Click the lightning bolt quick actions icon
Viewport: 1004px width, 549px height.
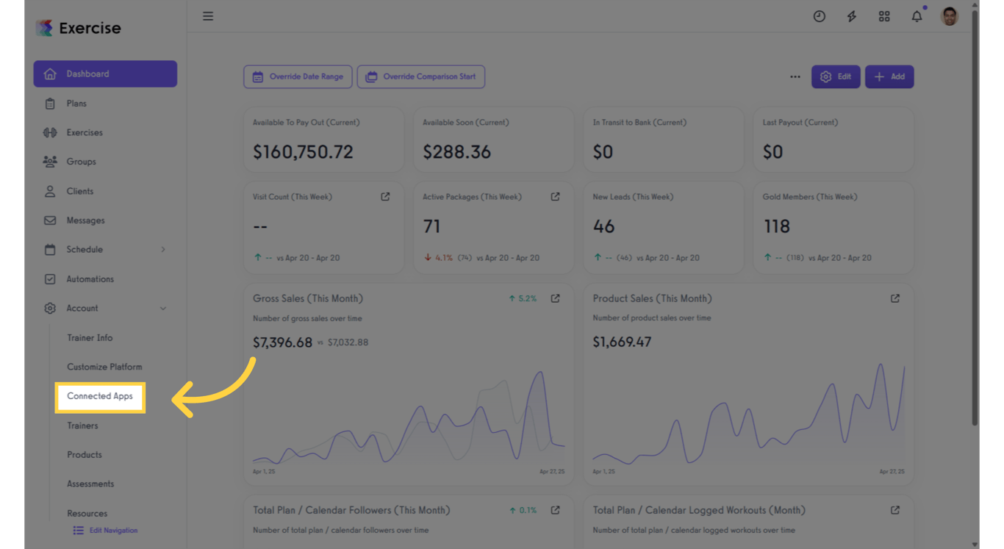coord(851,16)
